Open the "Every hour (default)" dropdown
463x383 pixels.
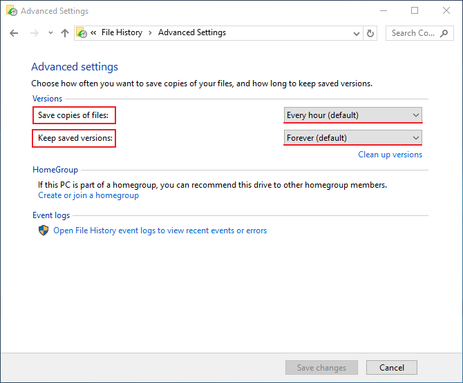(353, 115)
